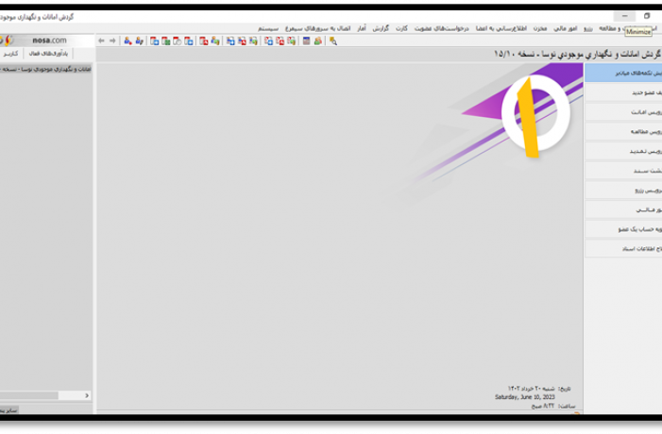The width and height of the screenshot is (662, 434).
Task: Select the highlighted تکمه‌های میانبر shortcut button
Action: tap(623, 73)
